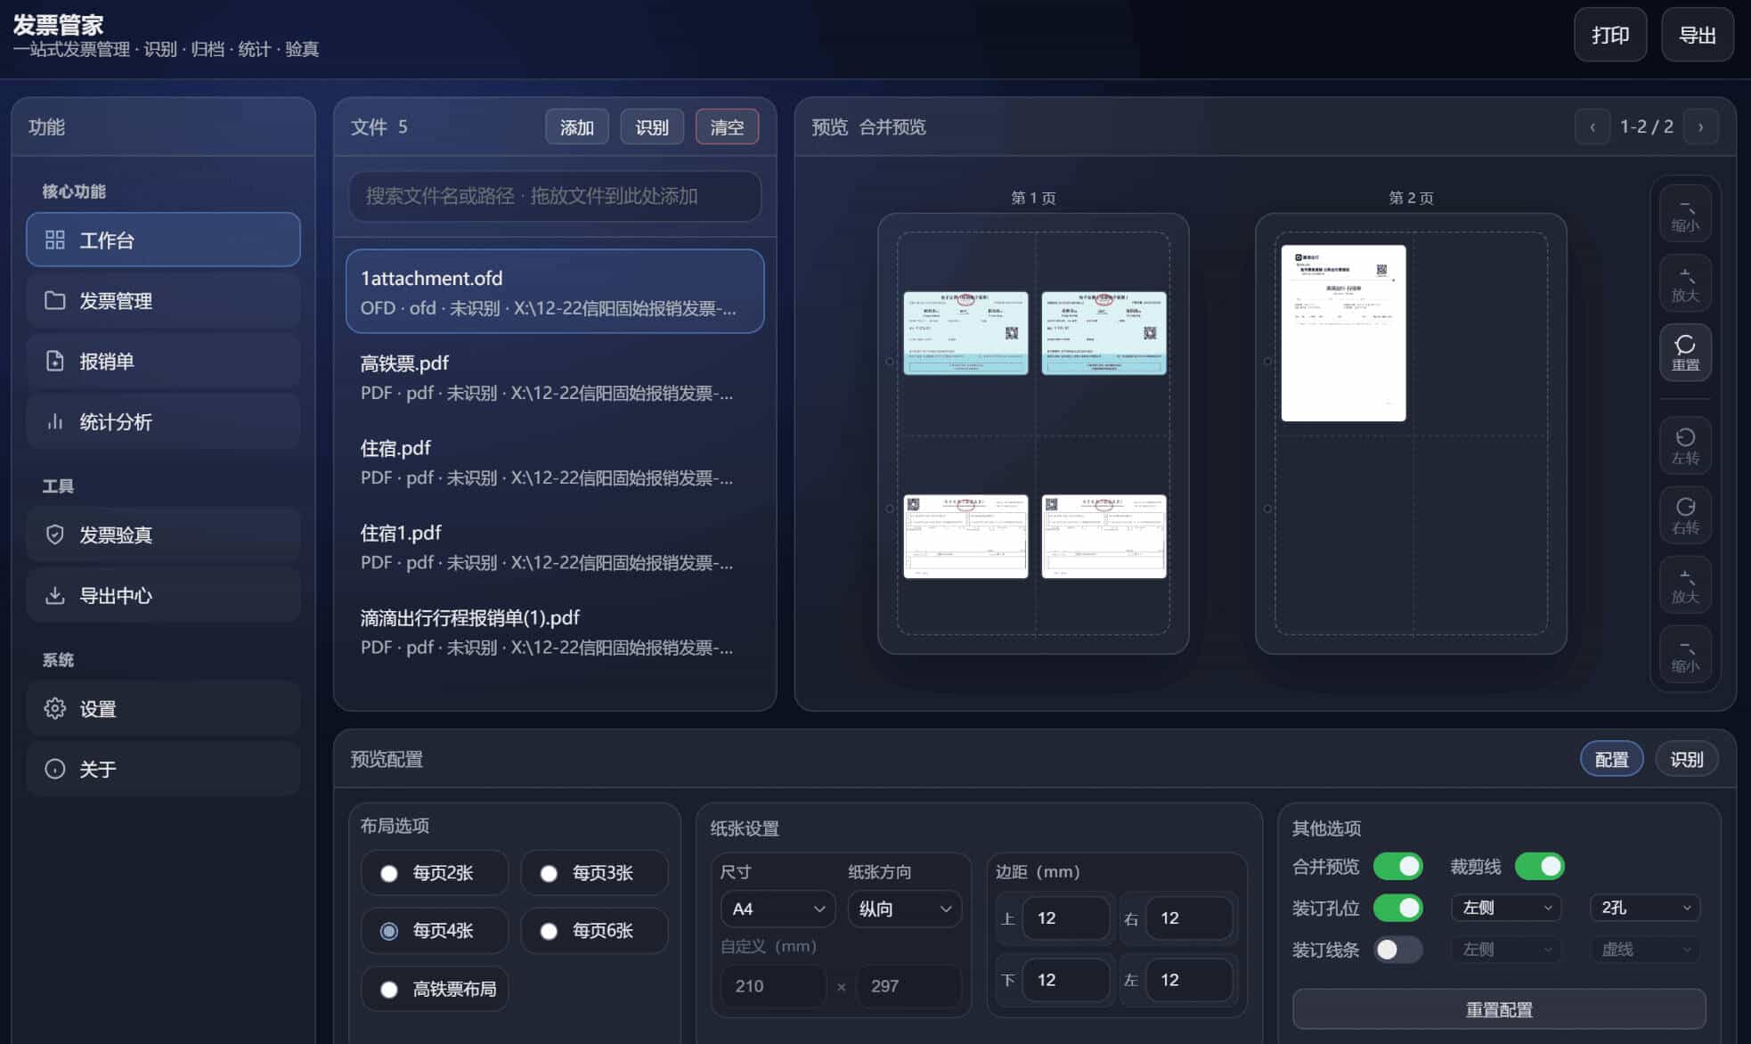Open the 导出中心 export center
This screenshot has width=1751, height=1044.
[115, 595]
